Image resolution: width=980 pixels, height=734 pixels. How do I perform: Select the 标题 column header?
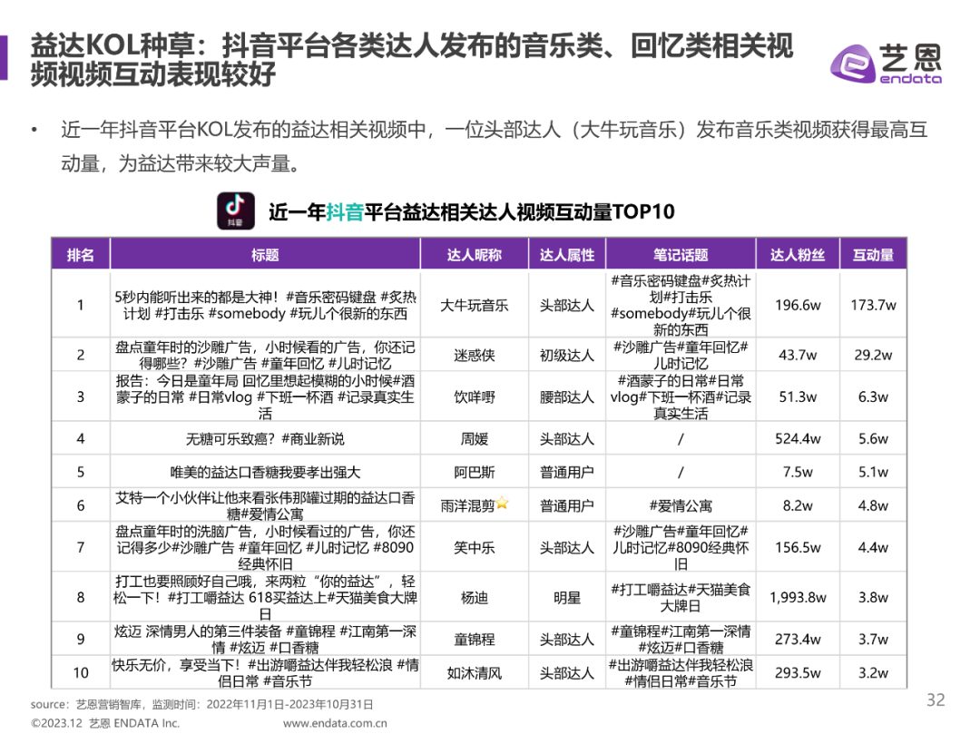(265, 254)
